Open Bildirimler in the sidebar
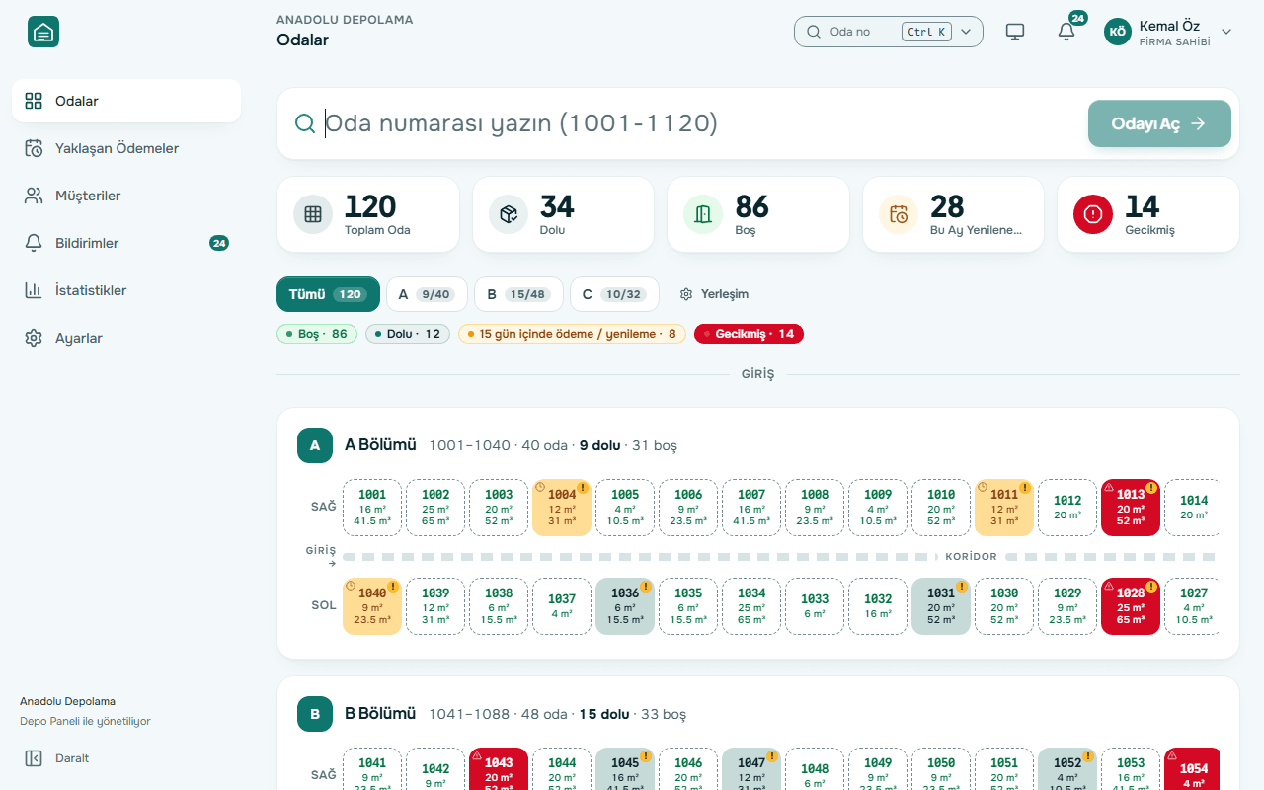1264x790 pixels. coord(126,243)
